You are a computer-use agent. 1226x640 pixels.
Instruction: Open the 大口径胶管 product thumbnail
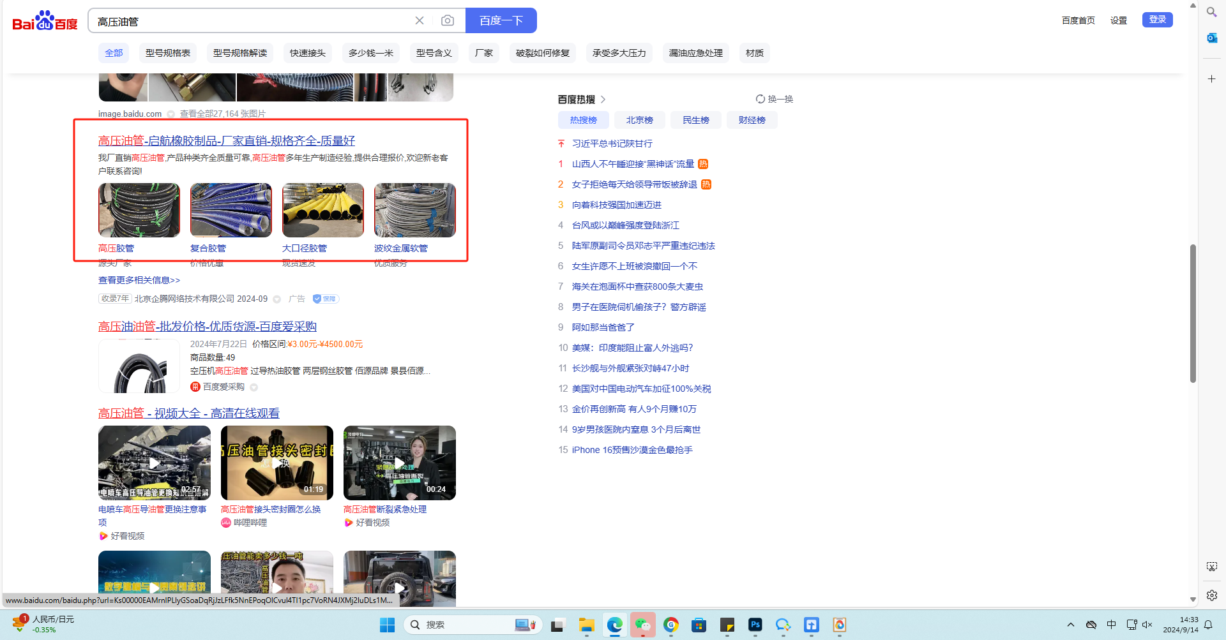[323, 211]
